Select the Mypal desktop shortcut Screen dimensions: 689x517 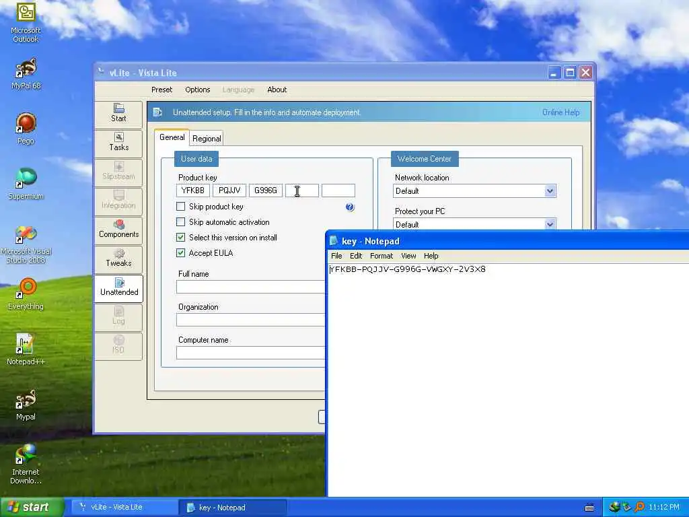click(26, 405)
